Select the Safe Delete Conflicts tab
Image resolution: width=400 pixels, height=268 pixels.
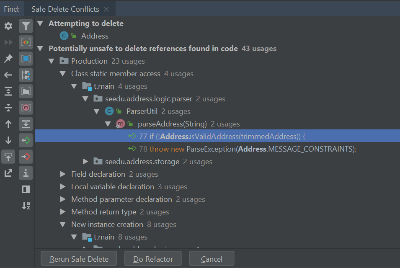(x=65, y=9)
